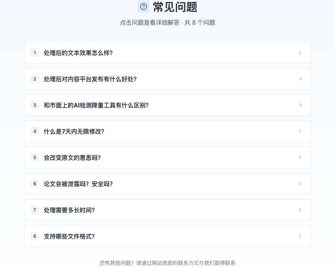Click the number 8 badge icon
This screenshot has height=267, width=335.
point(35,236)
